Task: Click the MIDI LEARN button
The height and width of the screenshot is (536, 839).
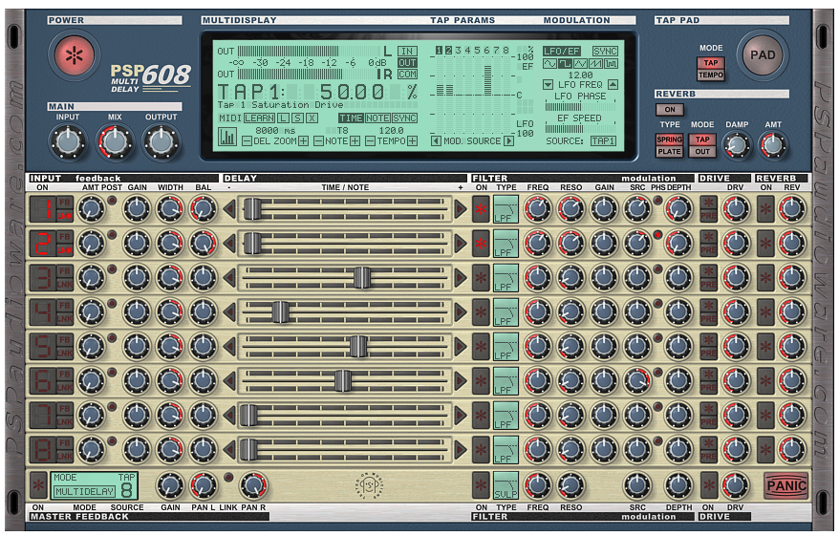Action: click(259, 118)
